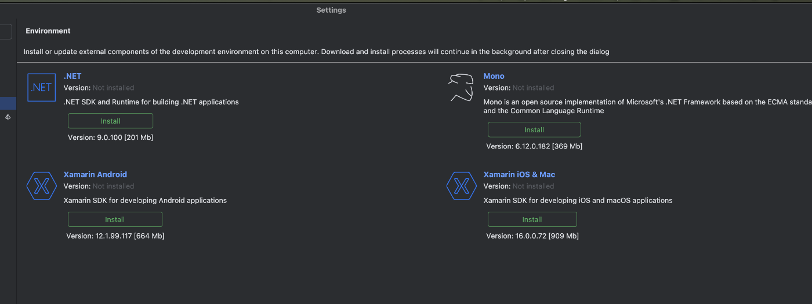Click 'Xamarin SDK for developing Android applications' text

tap(145, 200)
